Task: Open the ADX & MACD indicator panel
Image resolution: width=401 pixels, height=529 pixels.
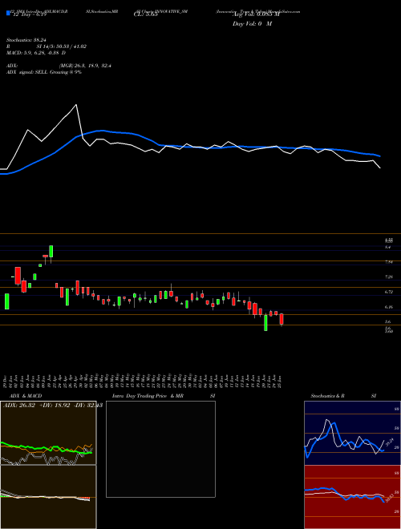Action: pos(48,433)
